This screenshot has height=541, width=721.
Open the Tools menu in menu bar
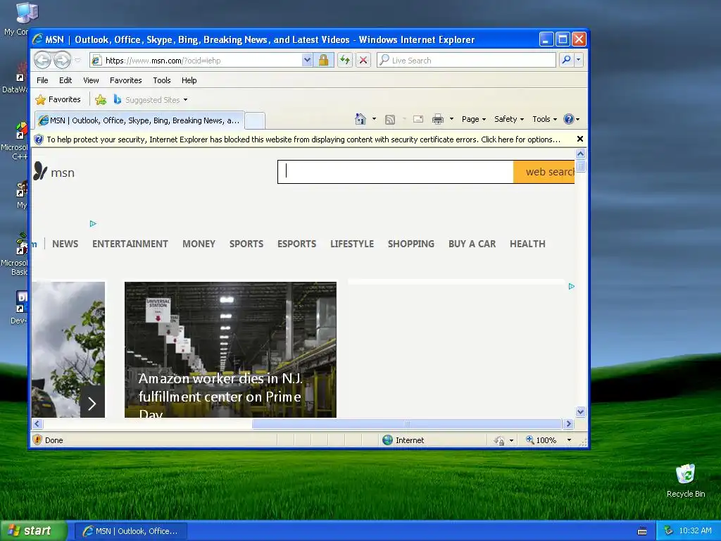(162, 80)
